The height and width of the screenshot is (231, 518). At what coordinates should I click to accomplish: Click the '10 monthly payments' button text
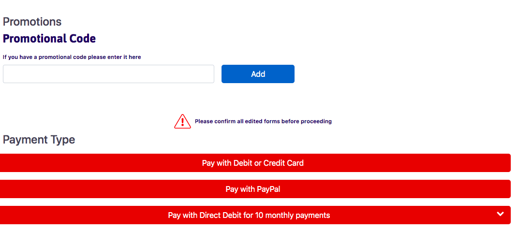292,216
